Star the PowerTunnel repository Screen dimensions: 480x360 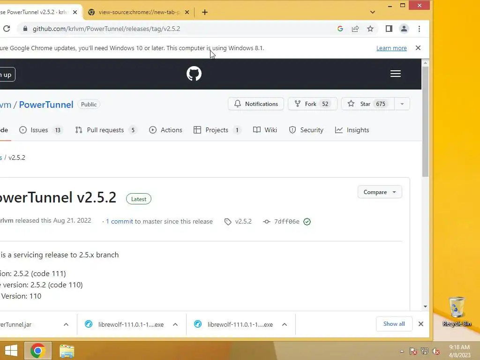[368, 104]
